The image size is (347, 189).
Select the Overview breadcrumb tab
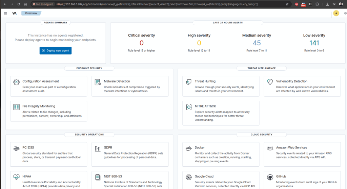click(31, 13)
